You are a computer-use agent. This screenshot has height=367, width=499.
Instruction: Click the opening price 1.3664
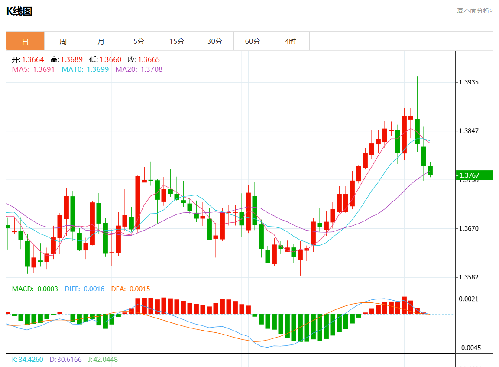coord(33,59)
